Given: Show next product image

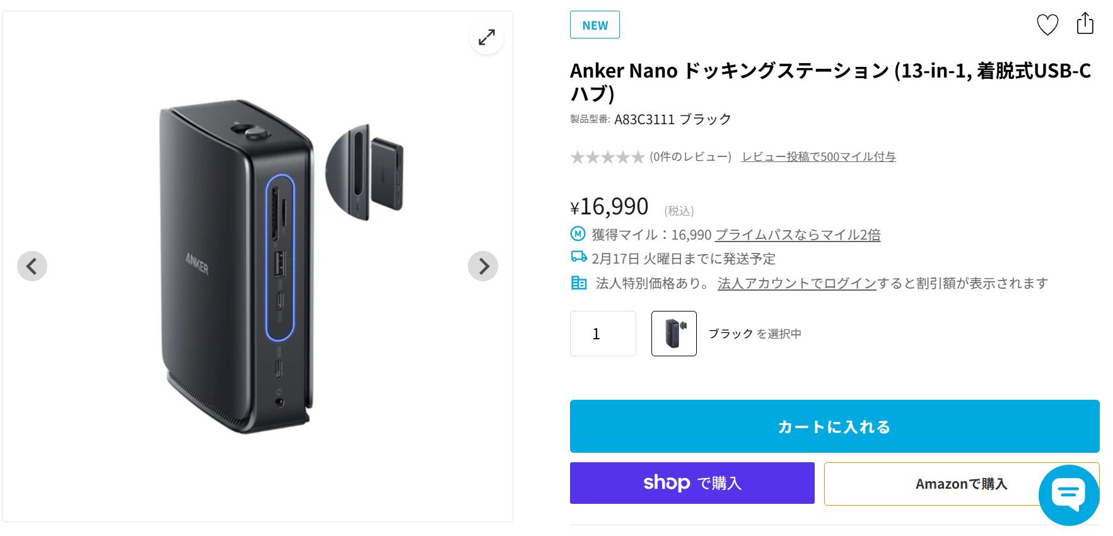Looking at the screenshot, I should 483,266.
